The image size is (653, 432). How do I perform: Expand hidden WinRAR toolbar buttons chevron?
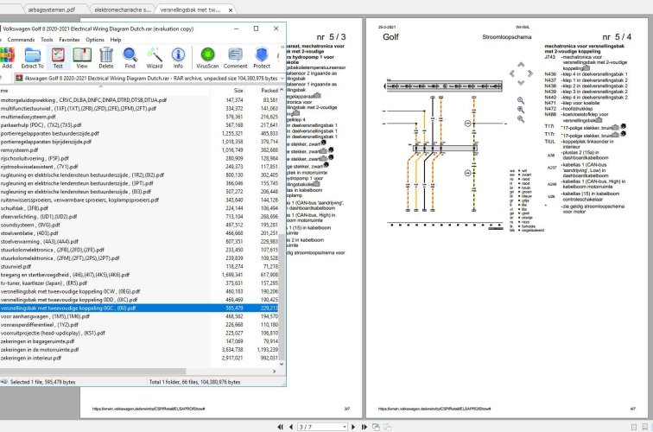click(x=282, y=47)
